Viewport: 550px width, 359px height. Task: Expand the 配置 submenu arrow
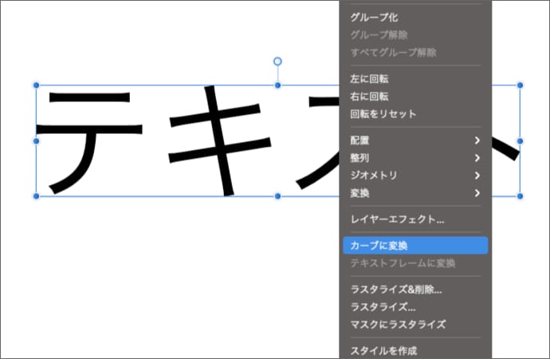point(477,140)
